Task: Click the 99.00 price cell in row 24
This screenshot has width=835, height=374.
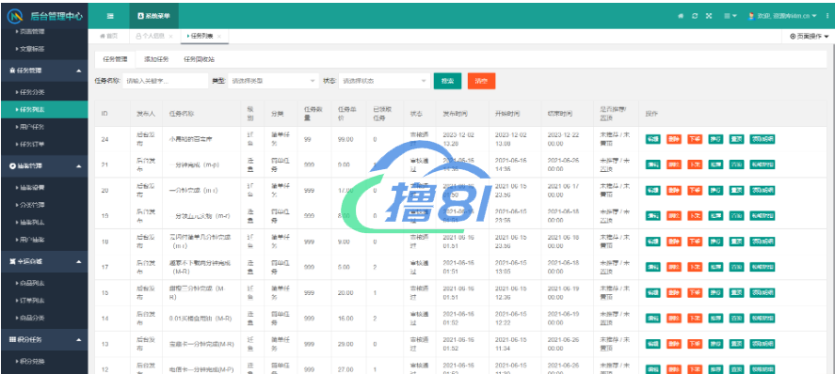Action: (x=346, y=139)
